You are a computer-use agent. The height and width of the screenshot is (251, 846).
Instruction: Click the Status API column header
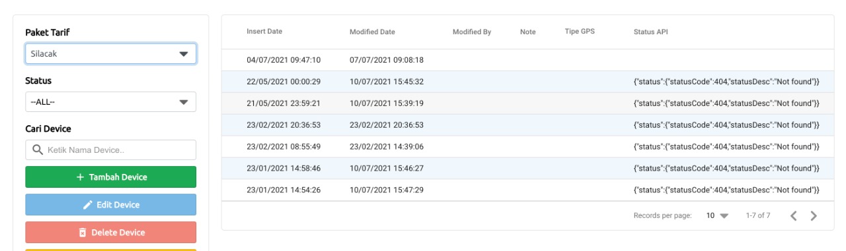click(x=650, y=32)
